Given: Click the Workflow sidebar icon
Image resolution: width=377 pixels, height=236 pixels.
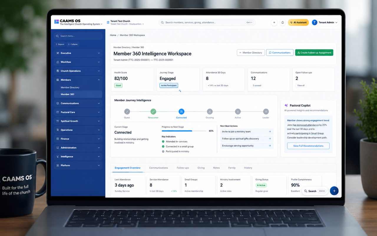Looking at the screenshot, I should (57, 62).
